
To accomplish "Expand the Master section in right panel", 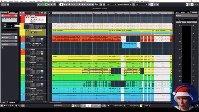I will (x=187, y=16).
